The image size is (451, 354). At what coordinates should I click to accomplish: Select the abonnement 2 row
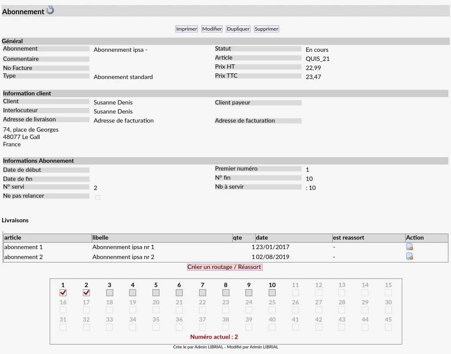[x=226, y=257]
